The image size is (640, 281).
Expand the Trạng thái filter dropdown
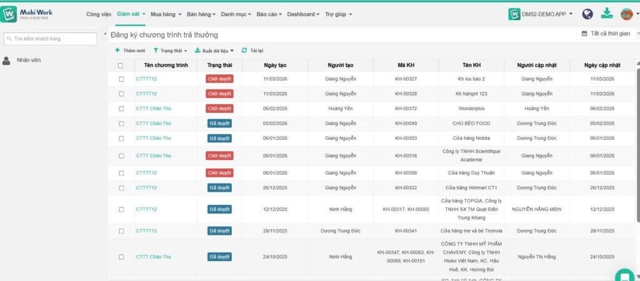tap(170, 50)
